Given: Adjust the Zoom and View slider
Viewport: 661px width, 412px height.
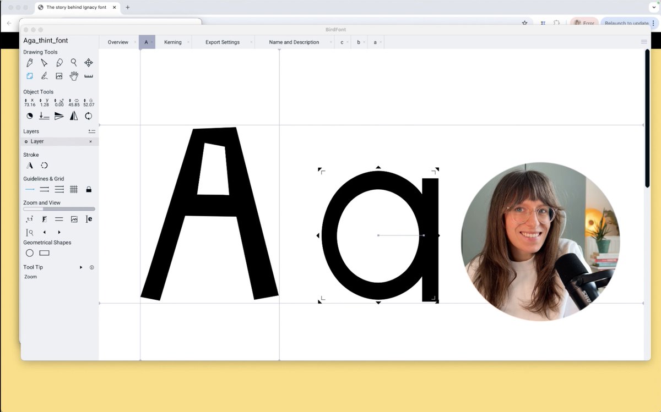Looking at the screenshot, I should click(59, 209).
